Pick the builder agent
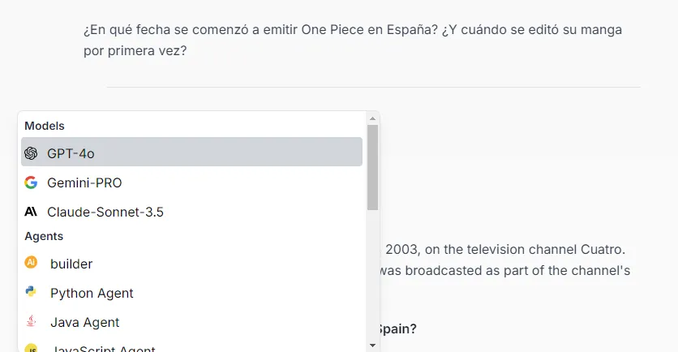 pos(191,264)
